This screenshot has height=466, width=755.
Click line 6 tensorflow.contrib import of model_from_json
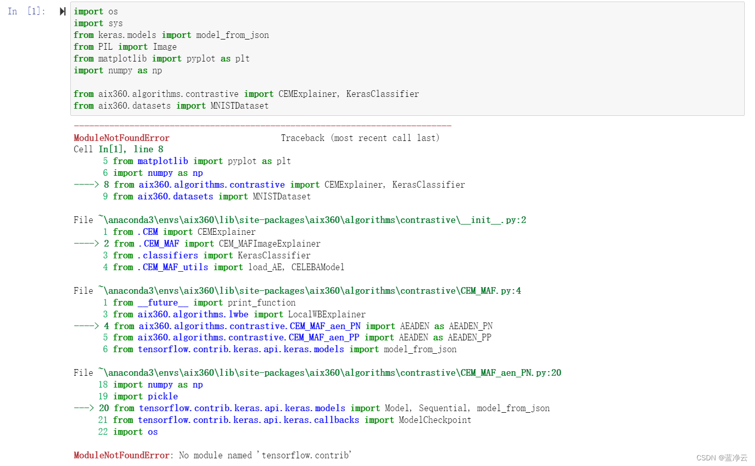[280, 349]
